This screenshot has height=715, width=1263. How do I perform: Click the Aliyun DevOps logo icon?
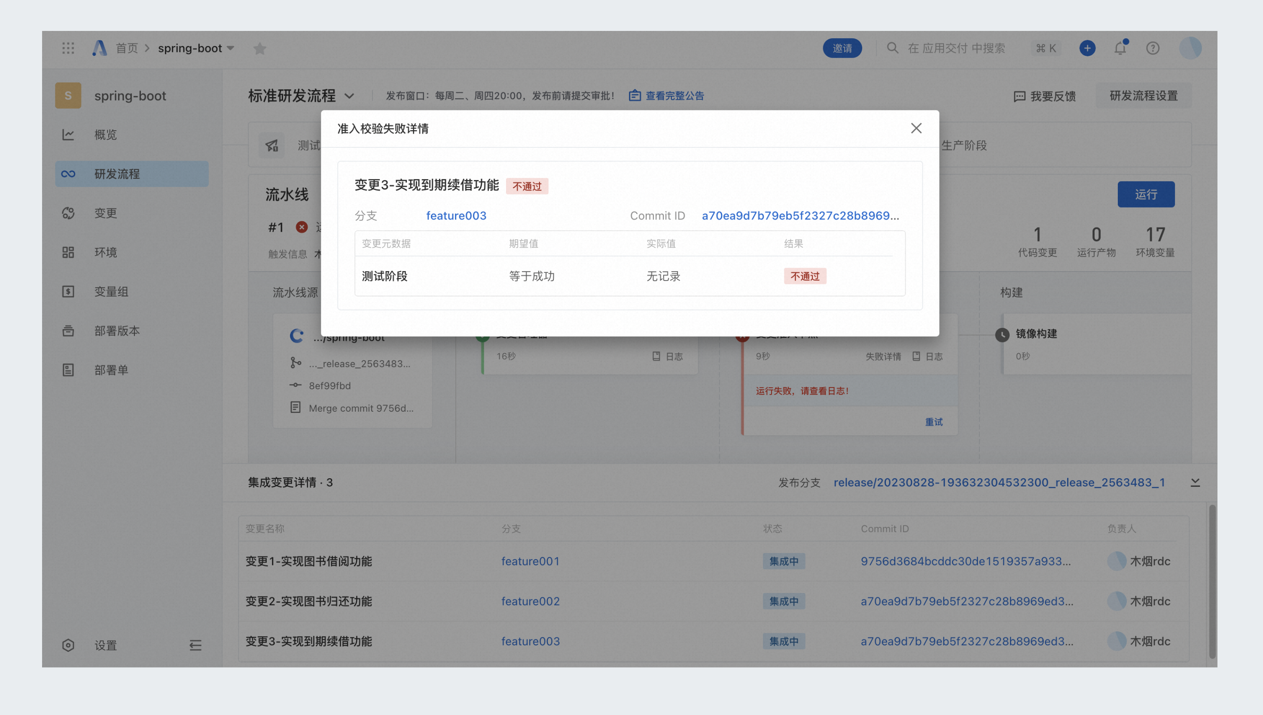99,48
